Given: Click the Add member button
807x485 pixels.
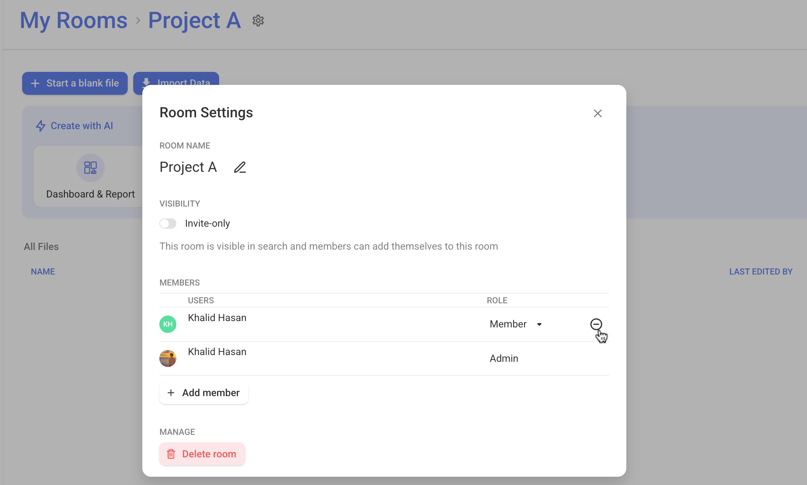Looking at the screenshot, I should [204, 393].
